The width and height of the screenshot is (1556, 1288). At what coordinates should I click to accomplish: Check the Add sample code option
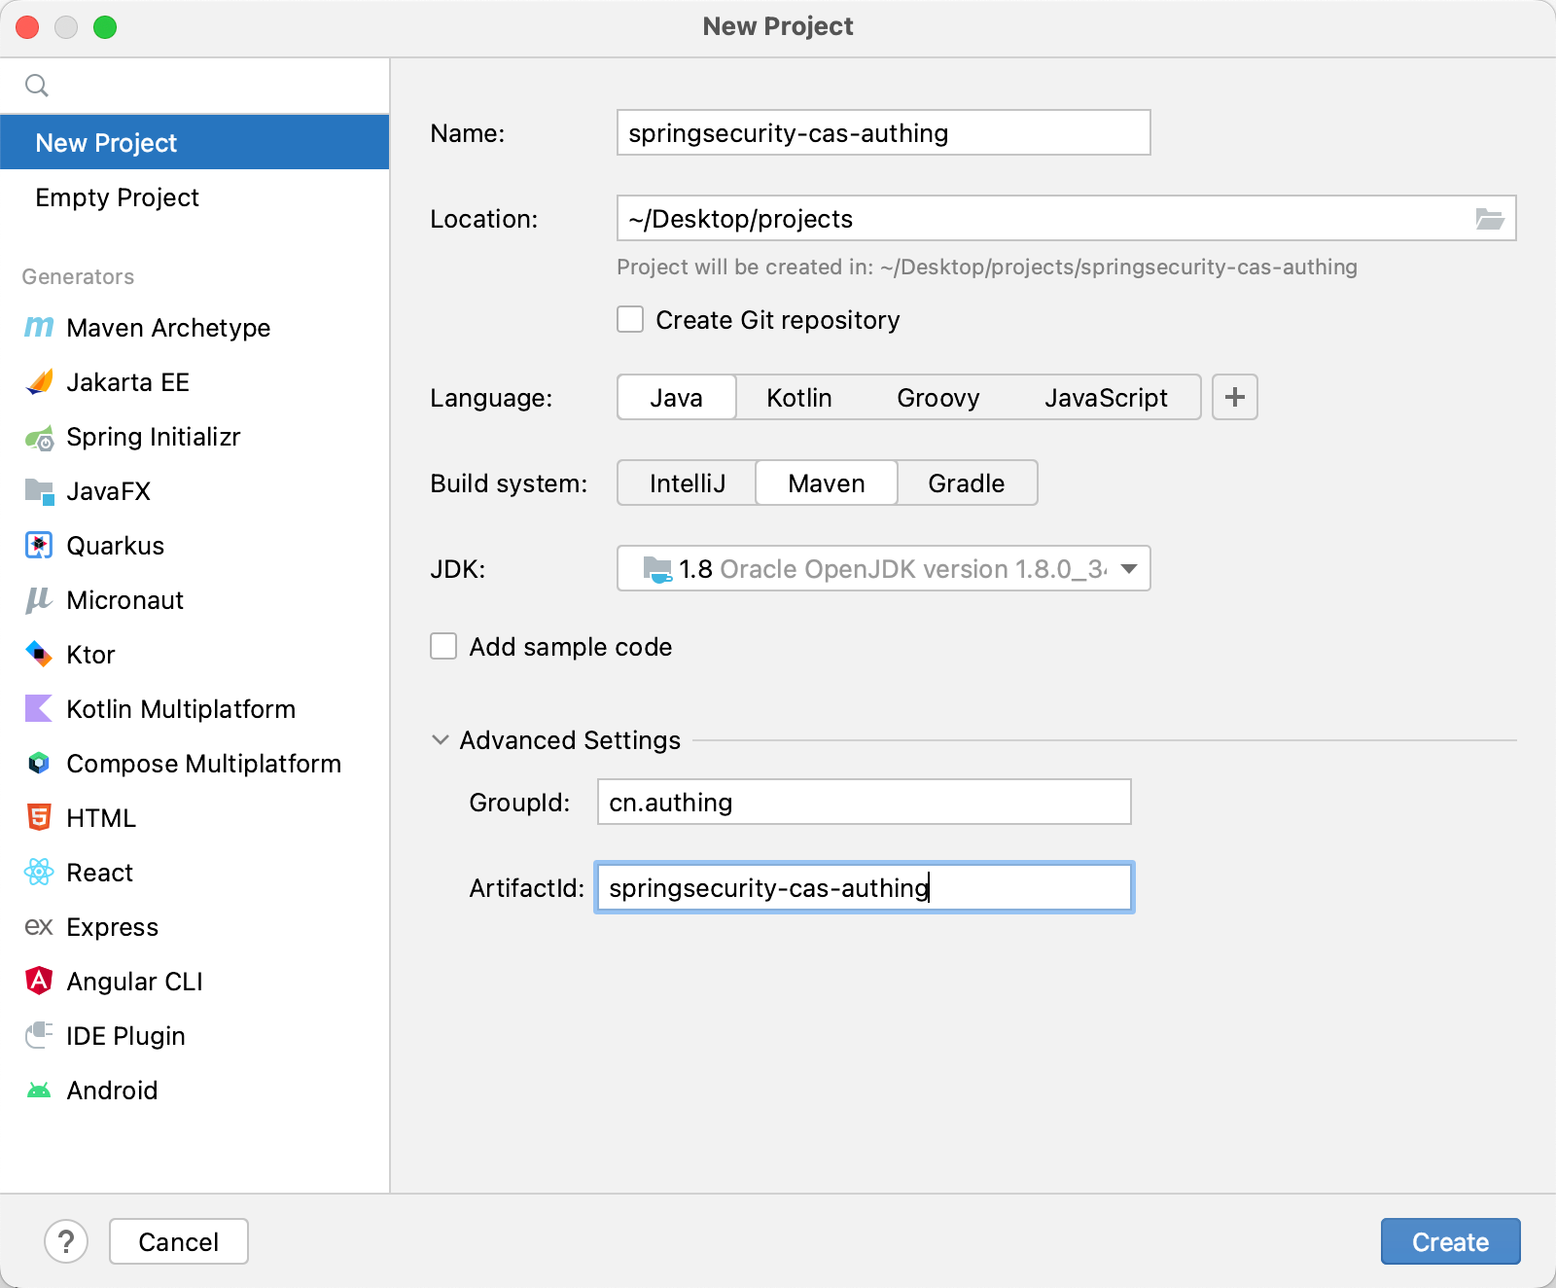click(x=443, y=646)
